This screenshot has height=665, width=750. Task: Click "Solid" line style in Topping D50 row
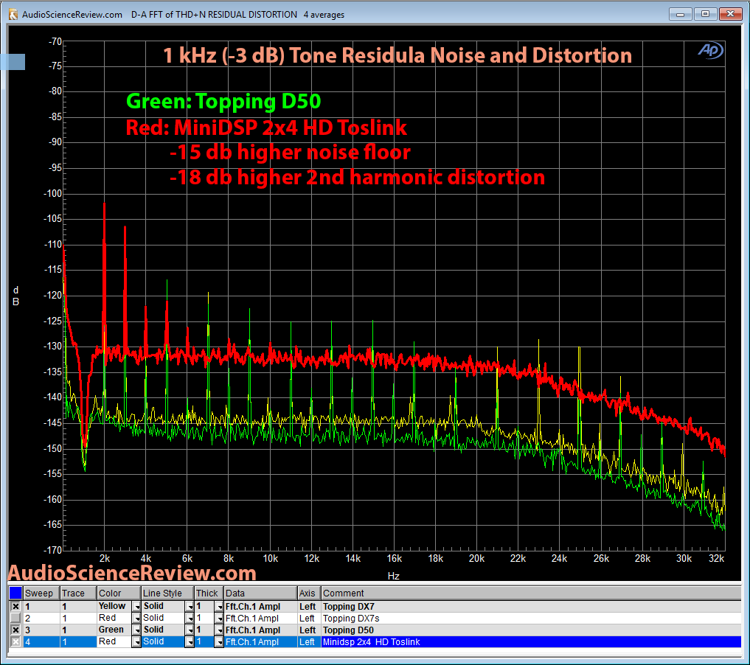(x=163, y=630)
